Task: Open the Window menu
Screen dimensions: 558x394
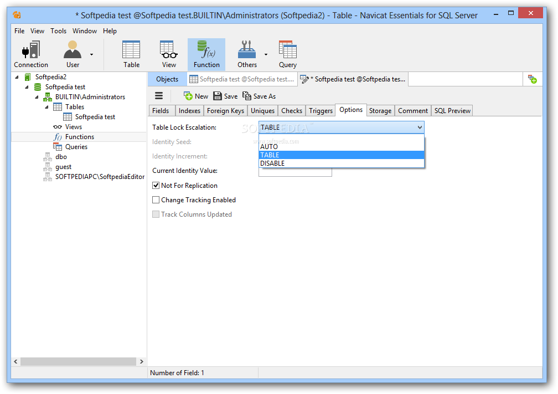Action: point(85,31)
